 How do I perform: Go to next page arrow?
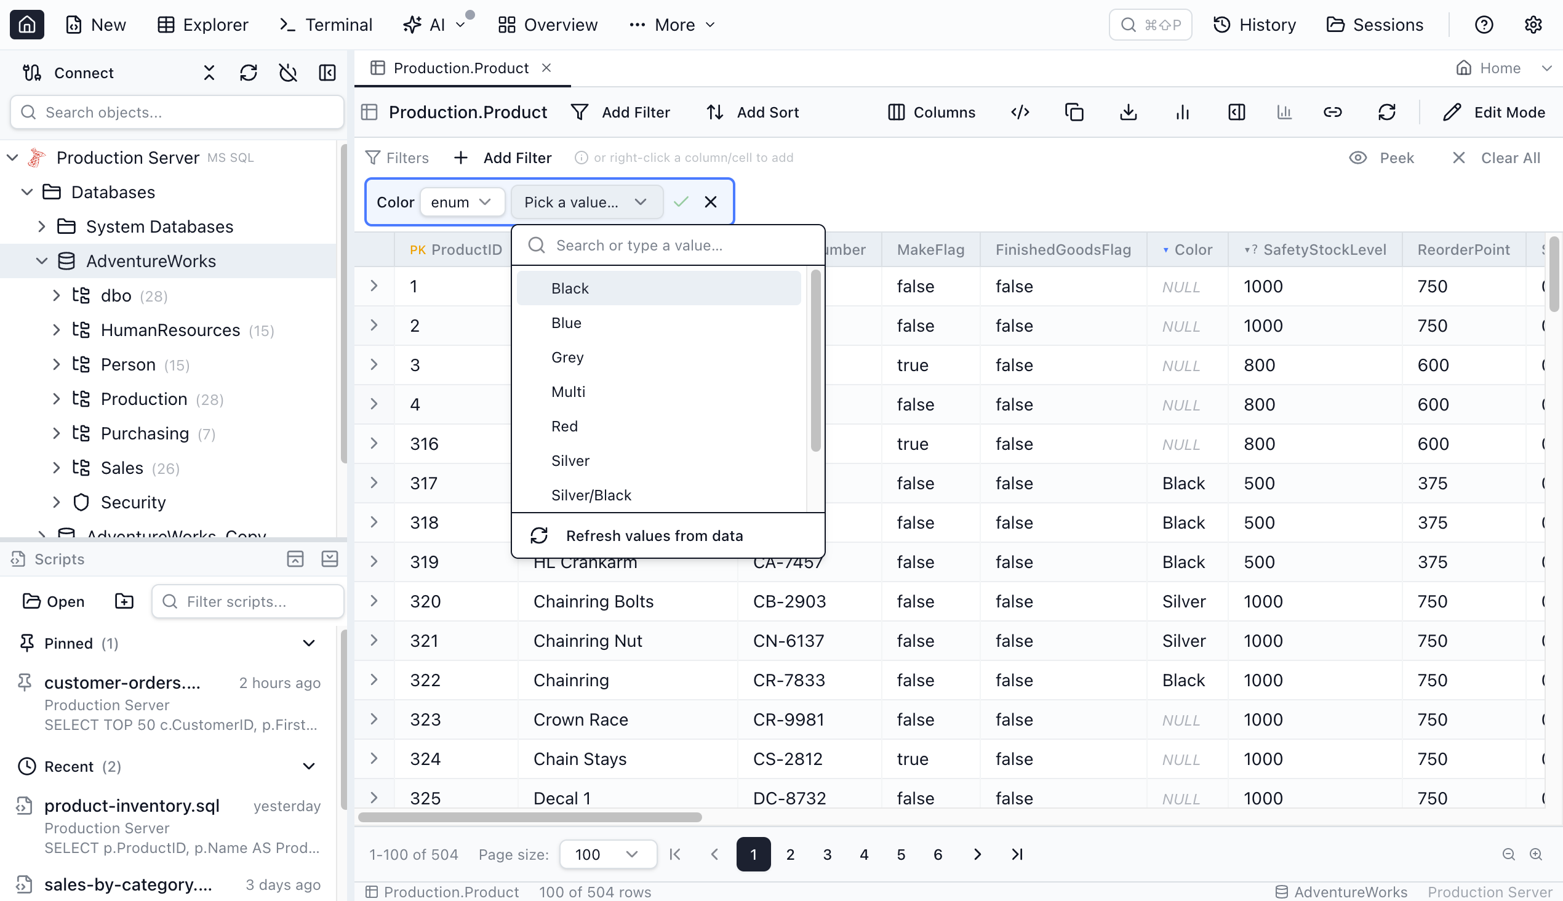click(977, 855)
